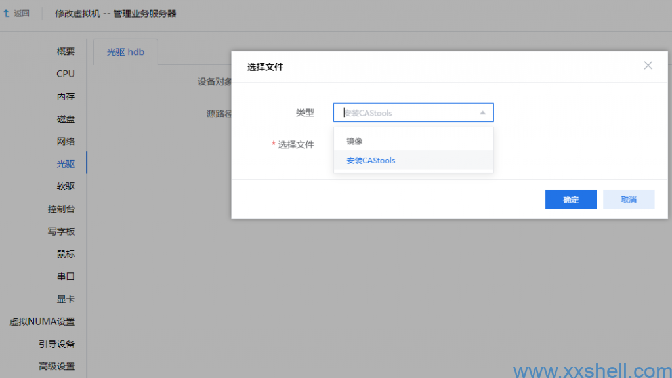Open the 网络 network settings
Image resolution: width=672 pixels, height=378 pixels.
[x=66, y=141]
